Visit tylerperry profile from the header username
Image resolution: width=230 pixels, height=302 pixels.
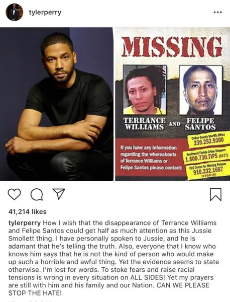click(x=45, y=12)
